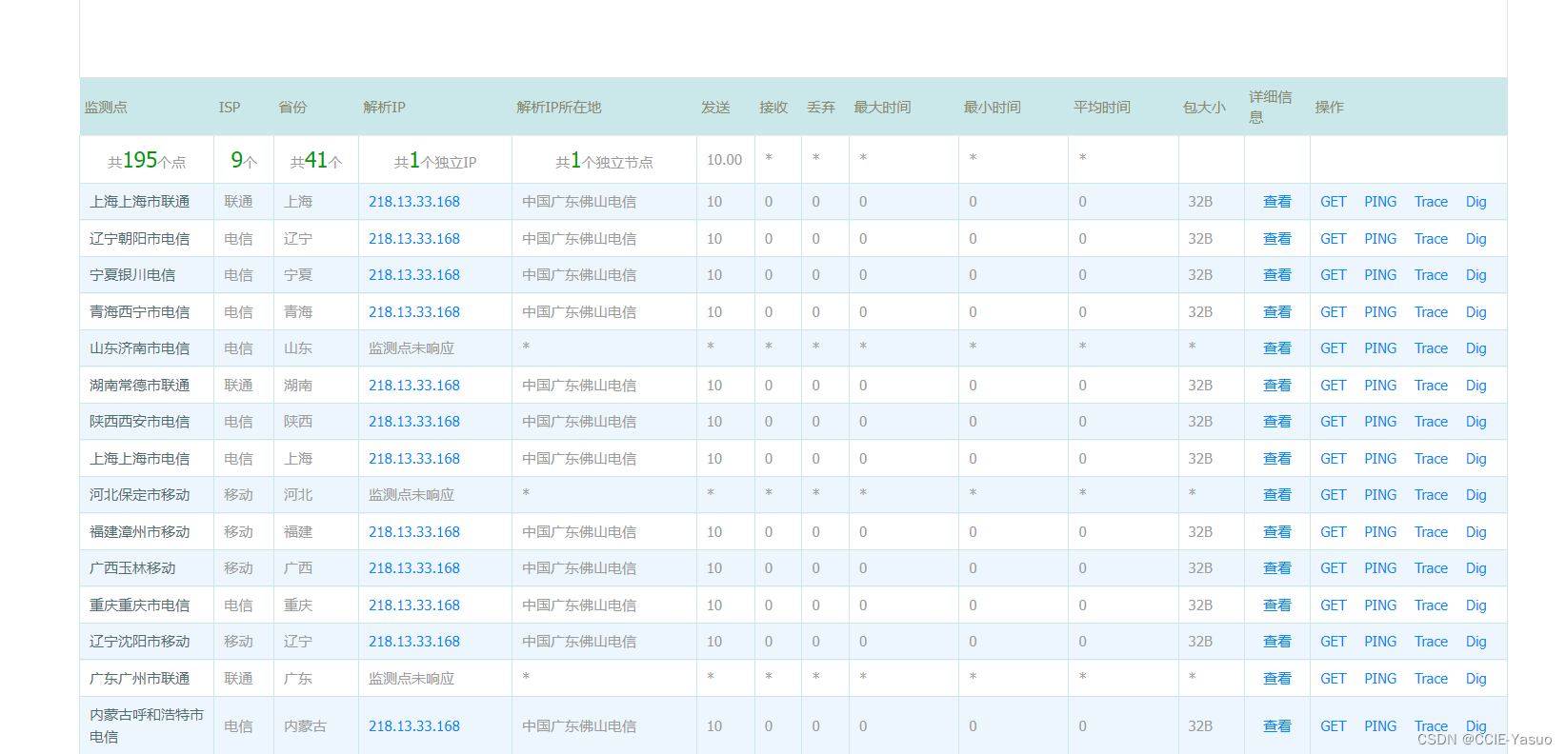Run Dig for 辽宁朝阳市电信 row

(1476, 239)
